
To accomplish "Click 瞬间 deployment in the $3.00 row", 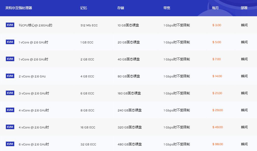I will 244,25.
